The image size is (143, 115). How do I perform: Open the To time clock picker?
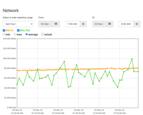(x=137, y=24)
